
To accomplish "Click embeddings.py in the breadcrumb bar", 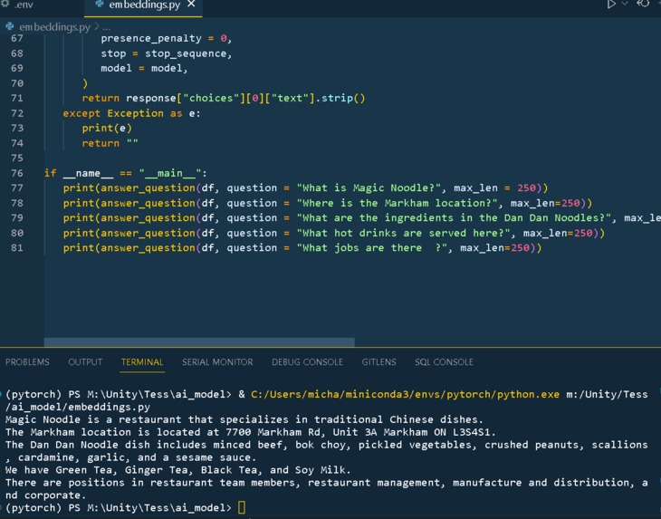I will click(54, 27).
